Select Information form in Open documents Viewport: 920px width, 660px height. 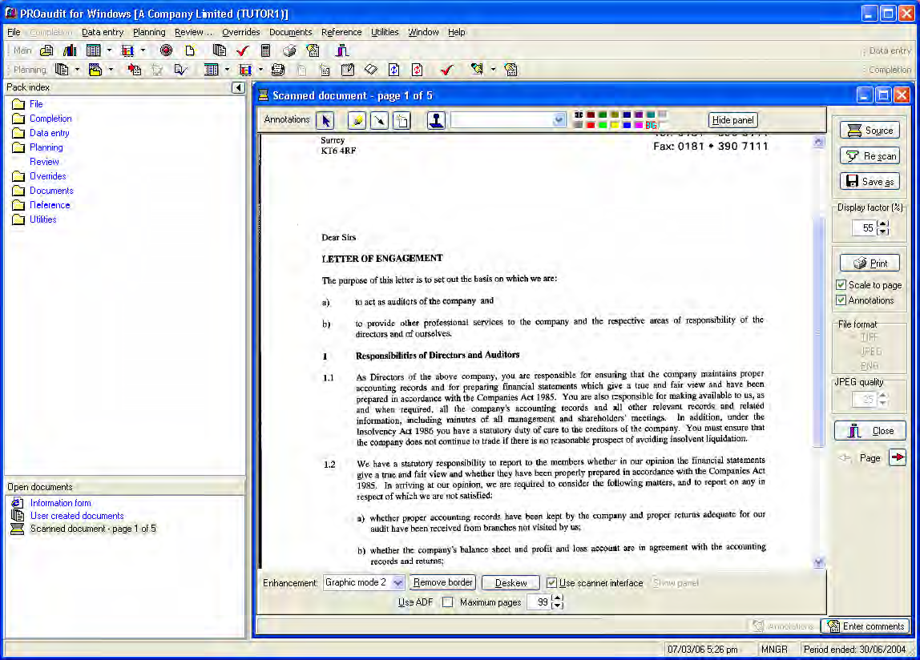click(x=60, y=503)
